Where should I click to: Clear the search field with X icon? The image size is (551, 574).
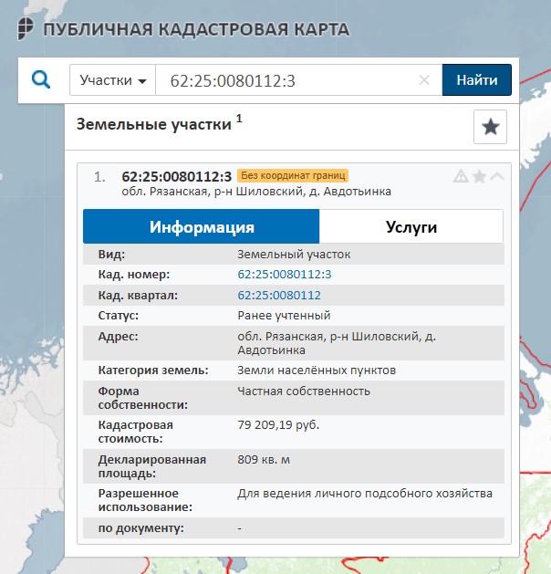[x=424, y=79]
